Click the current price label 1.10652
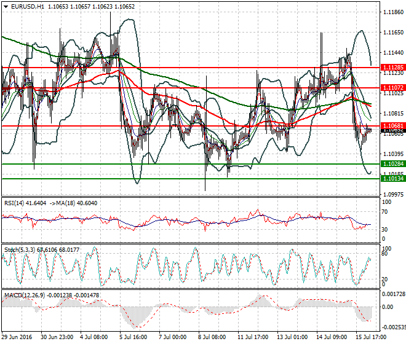This screenshot has width=406, height=344. click(392, 131)
